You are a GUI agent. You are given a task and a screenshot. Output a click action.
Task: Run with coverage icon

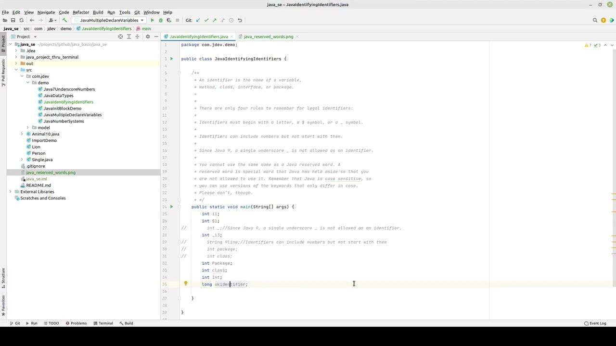[x=168, y=20]
